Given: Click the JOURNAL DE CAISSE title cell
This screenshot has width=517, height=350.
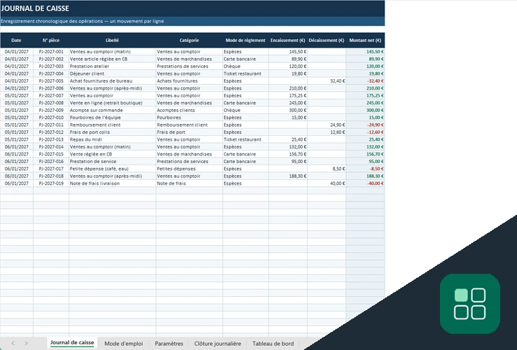Looking at the screenshot, I should click(x=192, y=8).
